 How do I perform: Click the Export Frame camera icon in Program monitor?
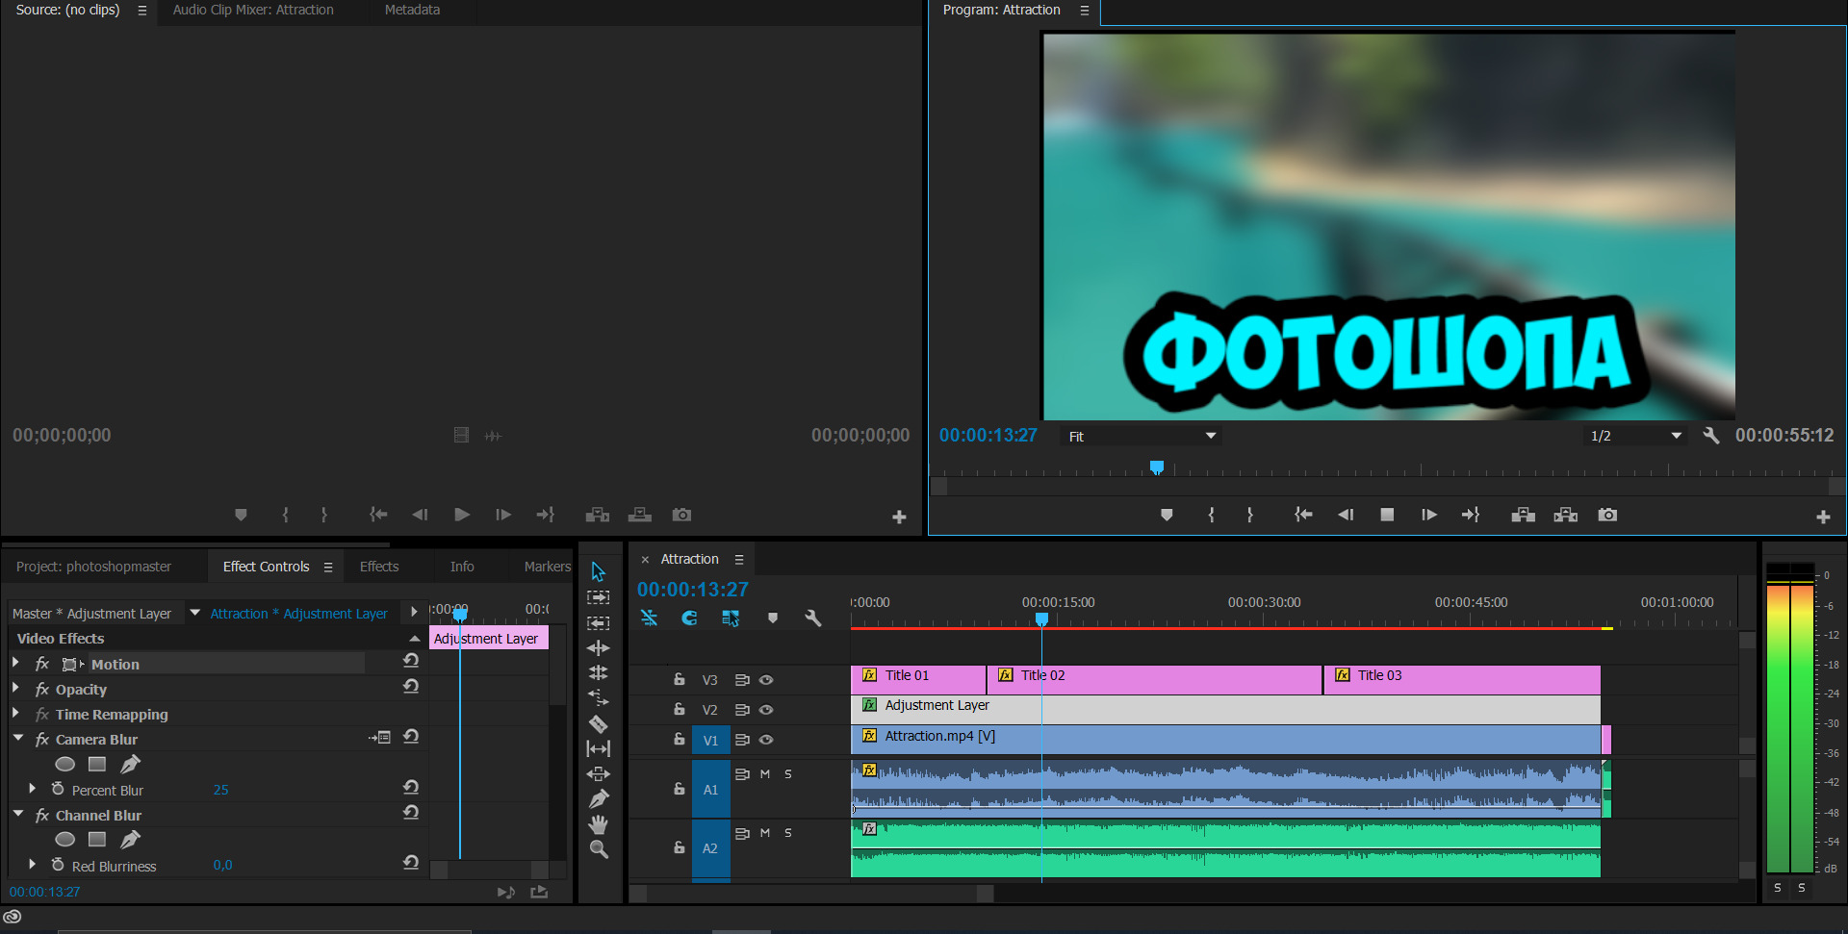pos(1607,516)
